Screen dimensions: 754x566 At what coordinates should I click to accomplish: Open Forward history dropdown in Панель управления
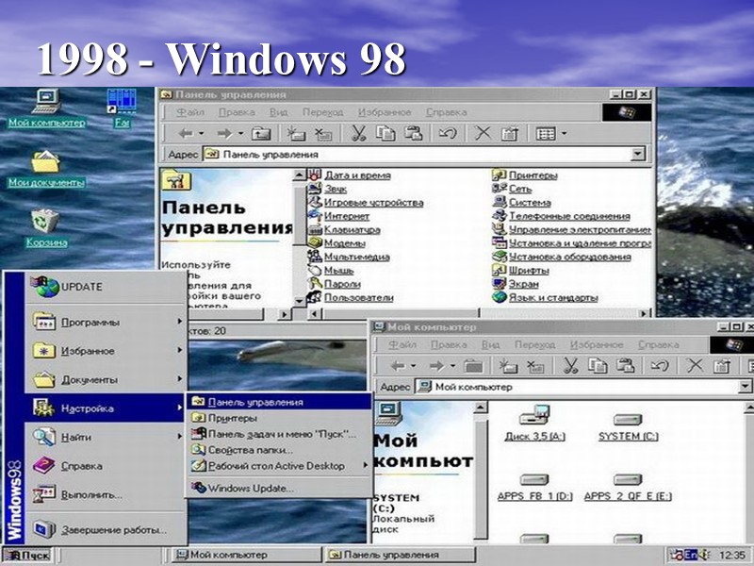pos(240,133)
